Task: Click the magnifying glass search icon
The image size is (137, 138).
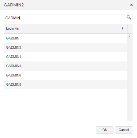Action: point(129,17)
